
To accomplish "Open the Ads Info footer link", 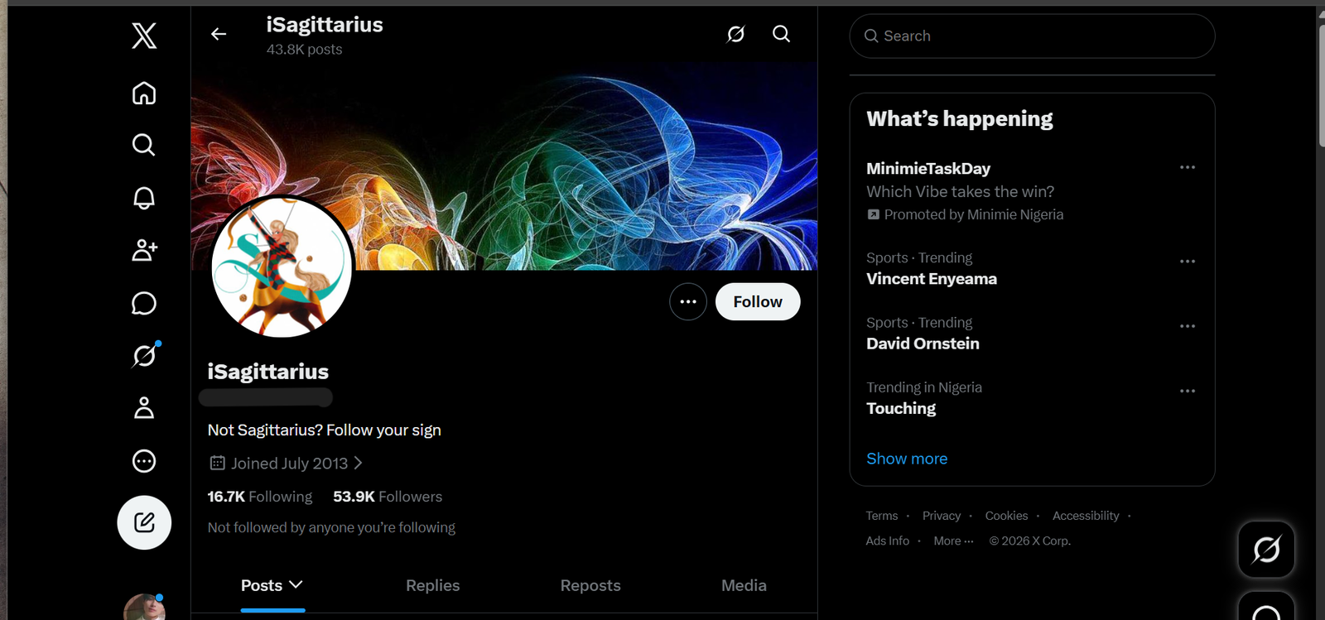I will pos(888,541).
